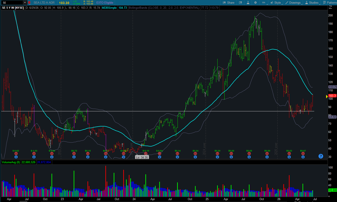Click the red earnings icon under $-0.62
Image resolution: width=337 pixels, height=202 pixels.
tap(16, 154)
